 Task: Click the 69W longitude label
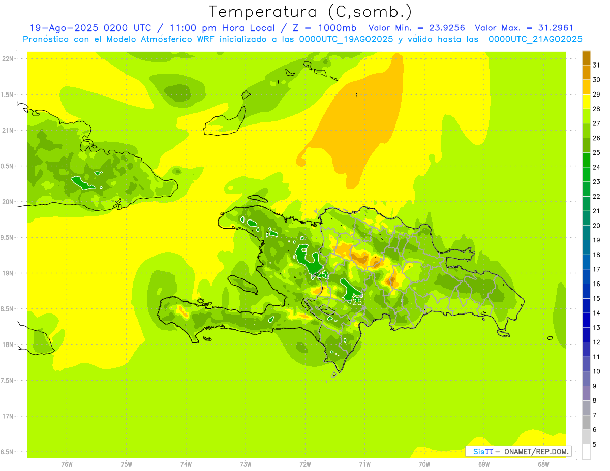(x=484, y=464)
